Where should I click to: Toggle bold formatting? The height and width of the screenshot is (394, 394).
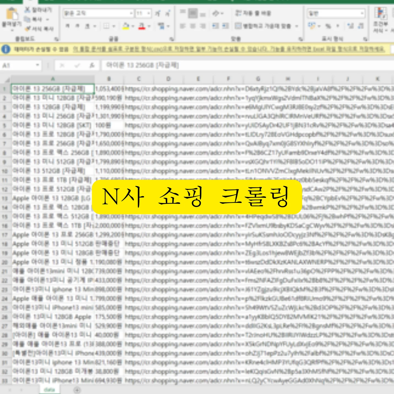pyautogui.click(x=68, y=26)
